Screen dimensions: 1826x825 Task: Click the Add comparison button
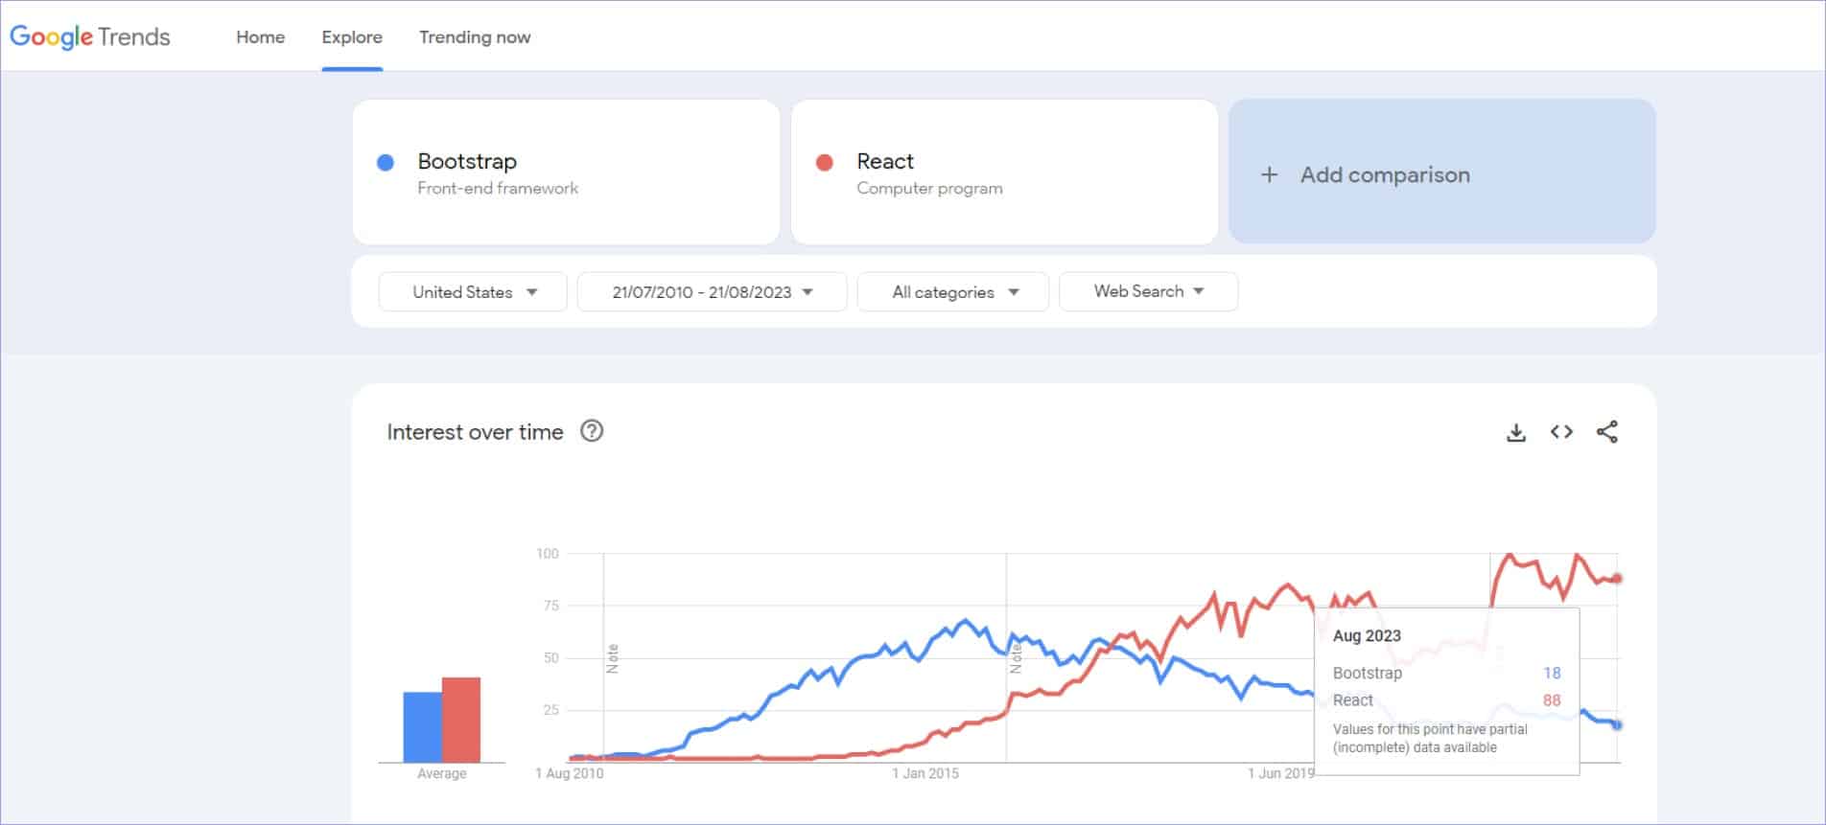pos(1441,172)
